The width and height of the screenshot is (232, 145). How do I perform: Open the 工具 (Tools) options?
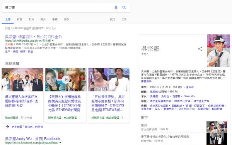click(x=124, y=19)
